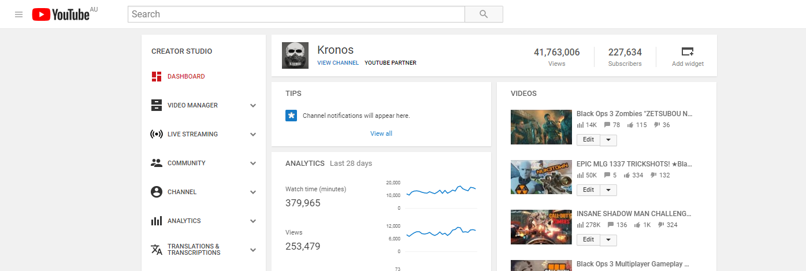Open LIVE STREAMING menu item
806x271 pixels.
192,134
